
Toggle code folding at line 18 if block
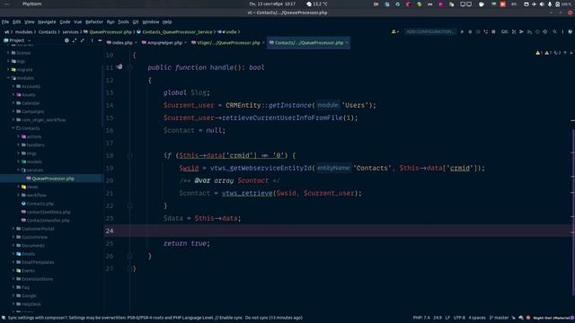129,155
